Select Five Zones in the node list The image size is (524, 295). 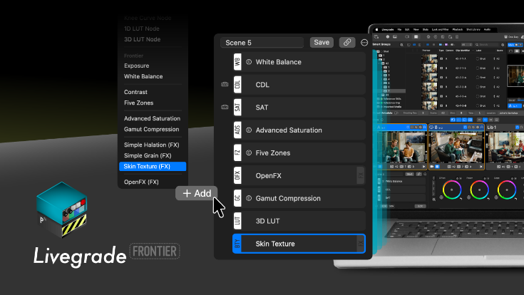tap(139, 103)
